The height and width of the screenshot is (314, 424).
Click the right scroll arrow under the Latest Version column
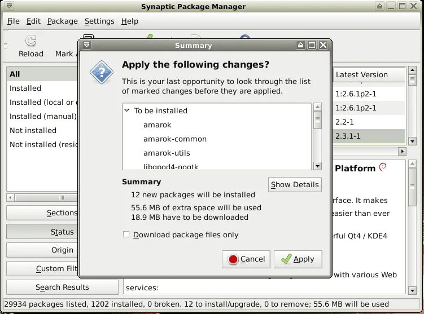[x=402, y=151]
